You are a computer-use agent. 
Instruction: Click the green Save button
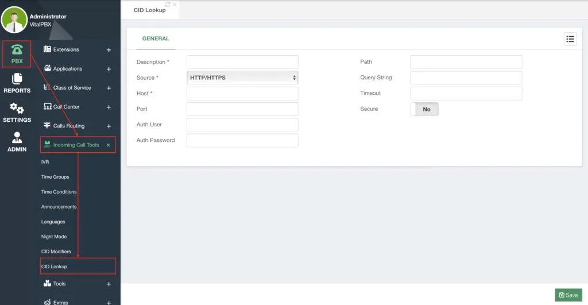(x=568, y=295)
